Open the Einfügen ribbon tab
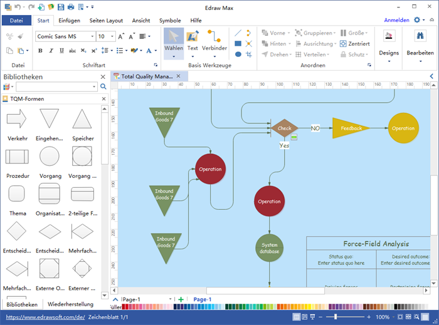The height and width of the screenshot is (325, 439). [x=69, y=20]
